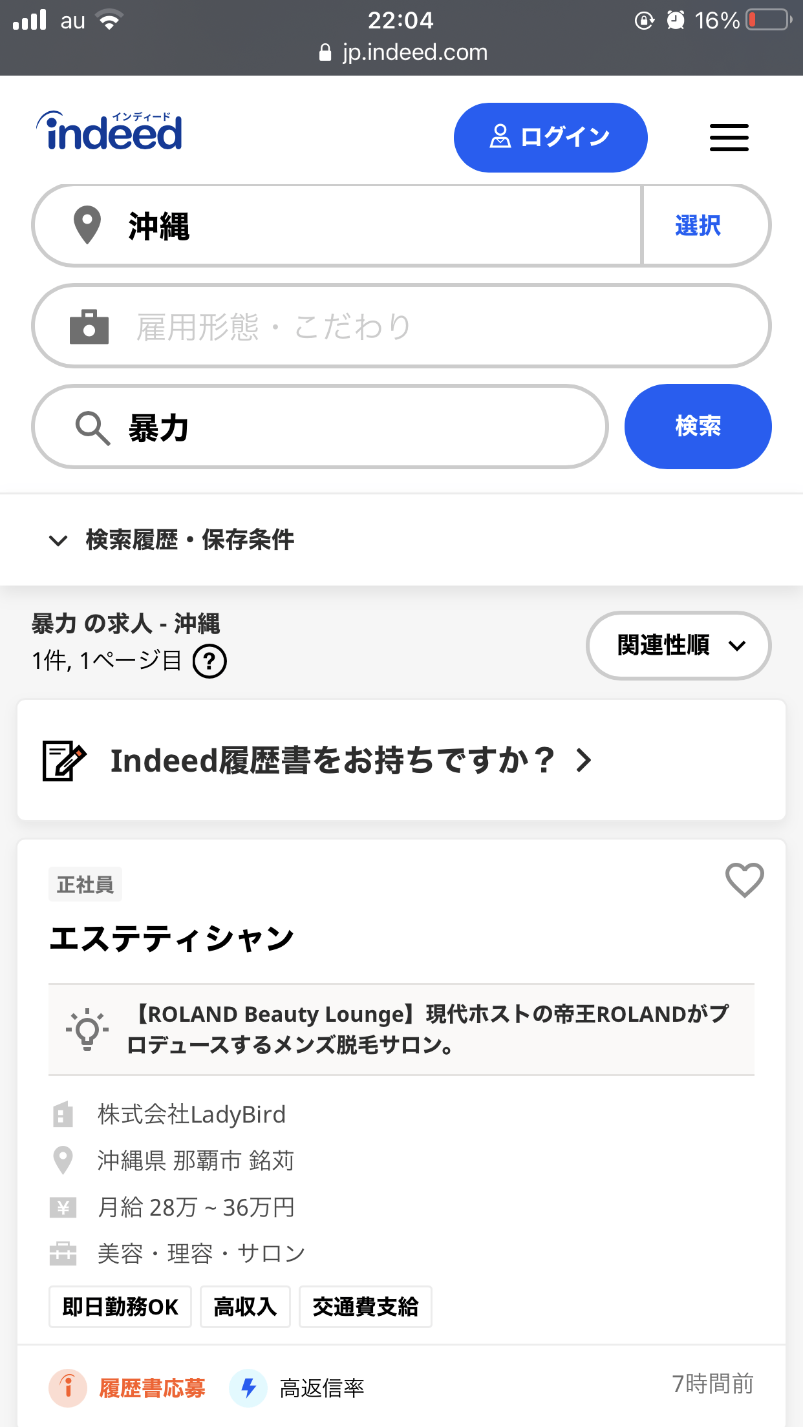This screenshot has width=803, height=1427.
Task: Select the 即日勤務OK tag
Action: [120, 1307]
